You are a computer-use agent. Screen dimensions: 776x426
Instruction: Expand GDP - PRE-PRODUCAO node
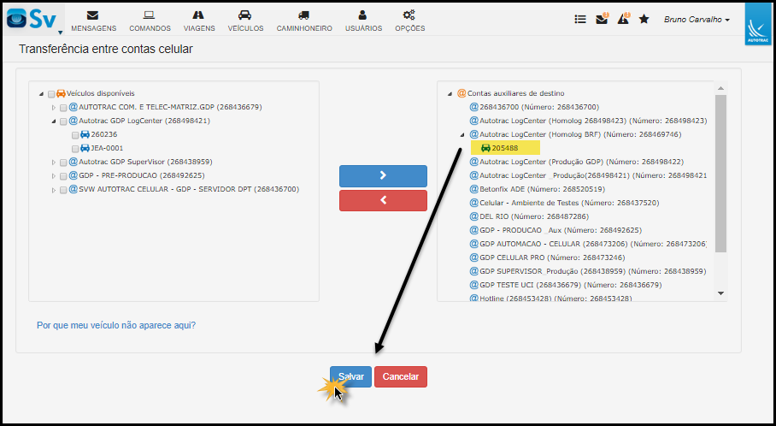(54, 176)
